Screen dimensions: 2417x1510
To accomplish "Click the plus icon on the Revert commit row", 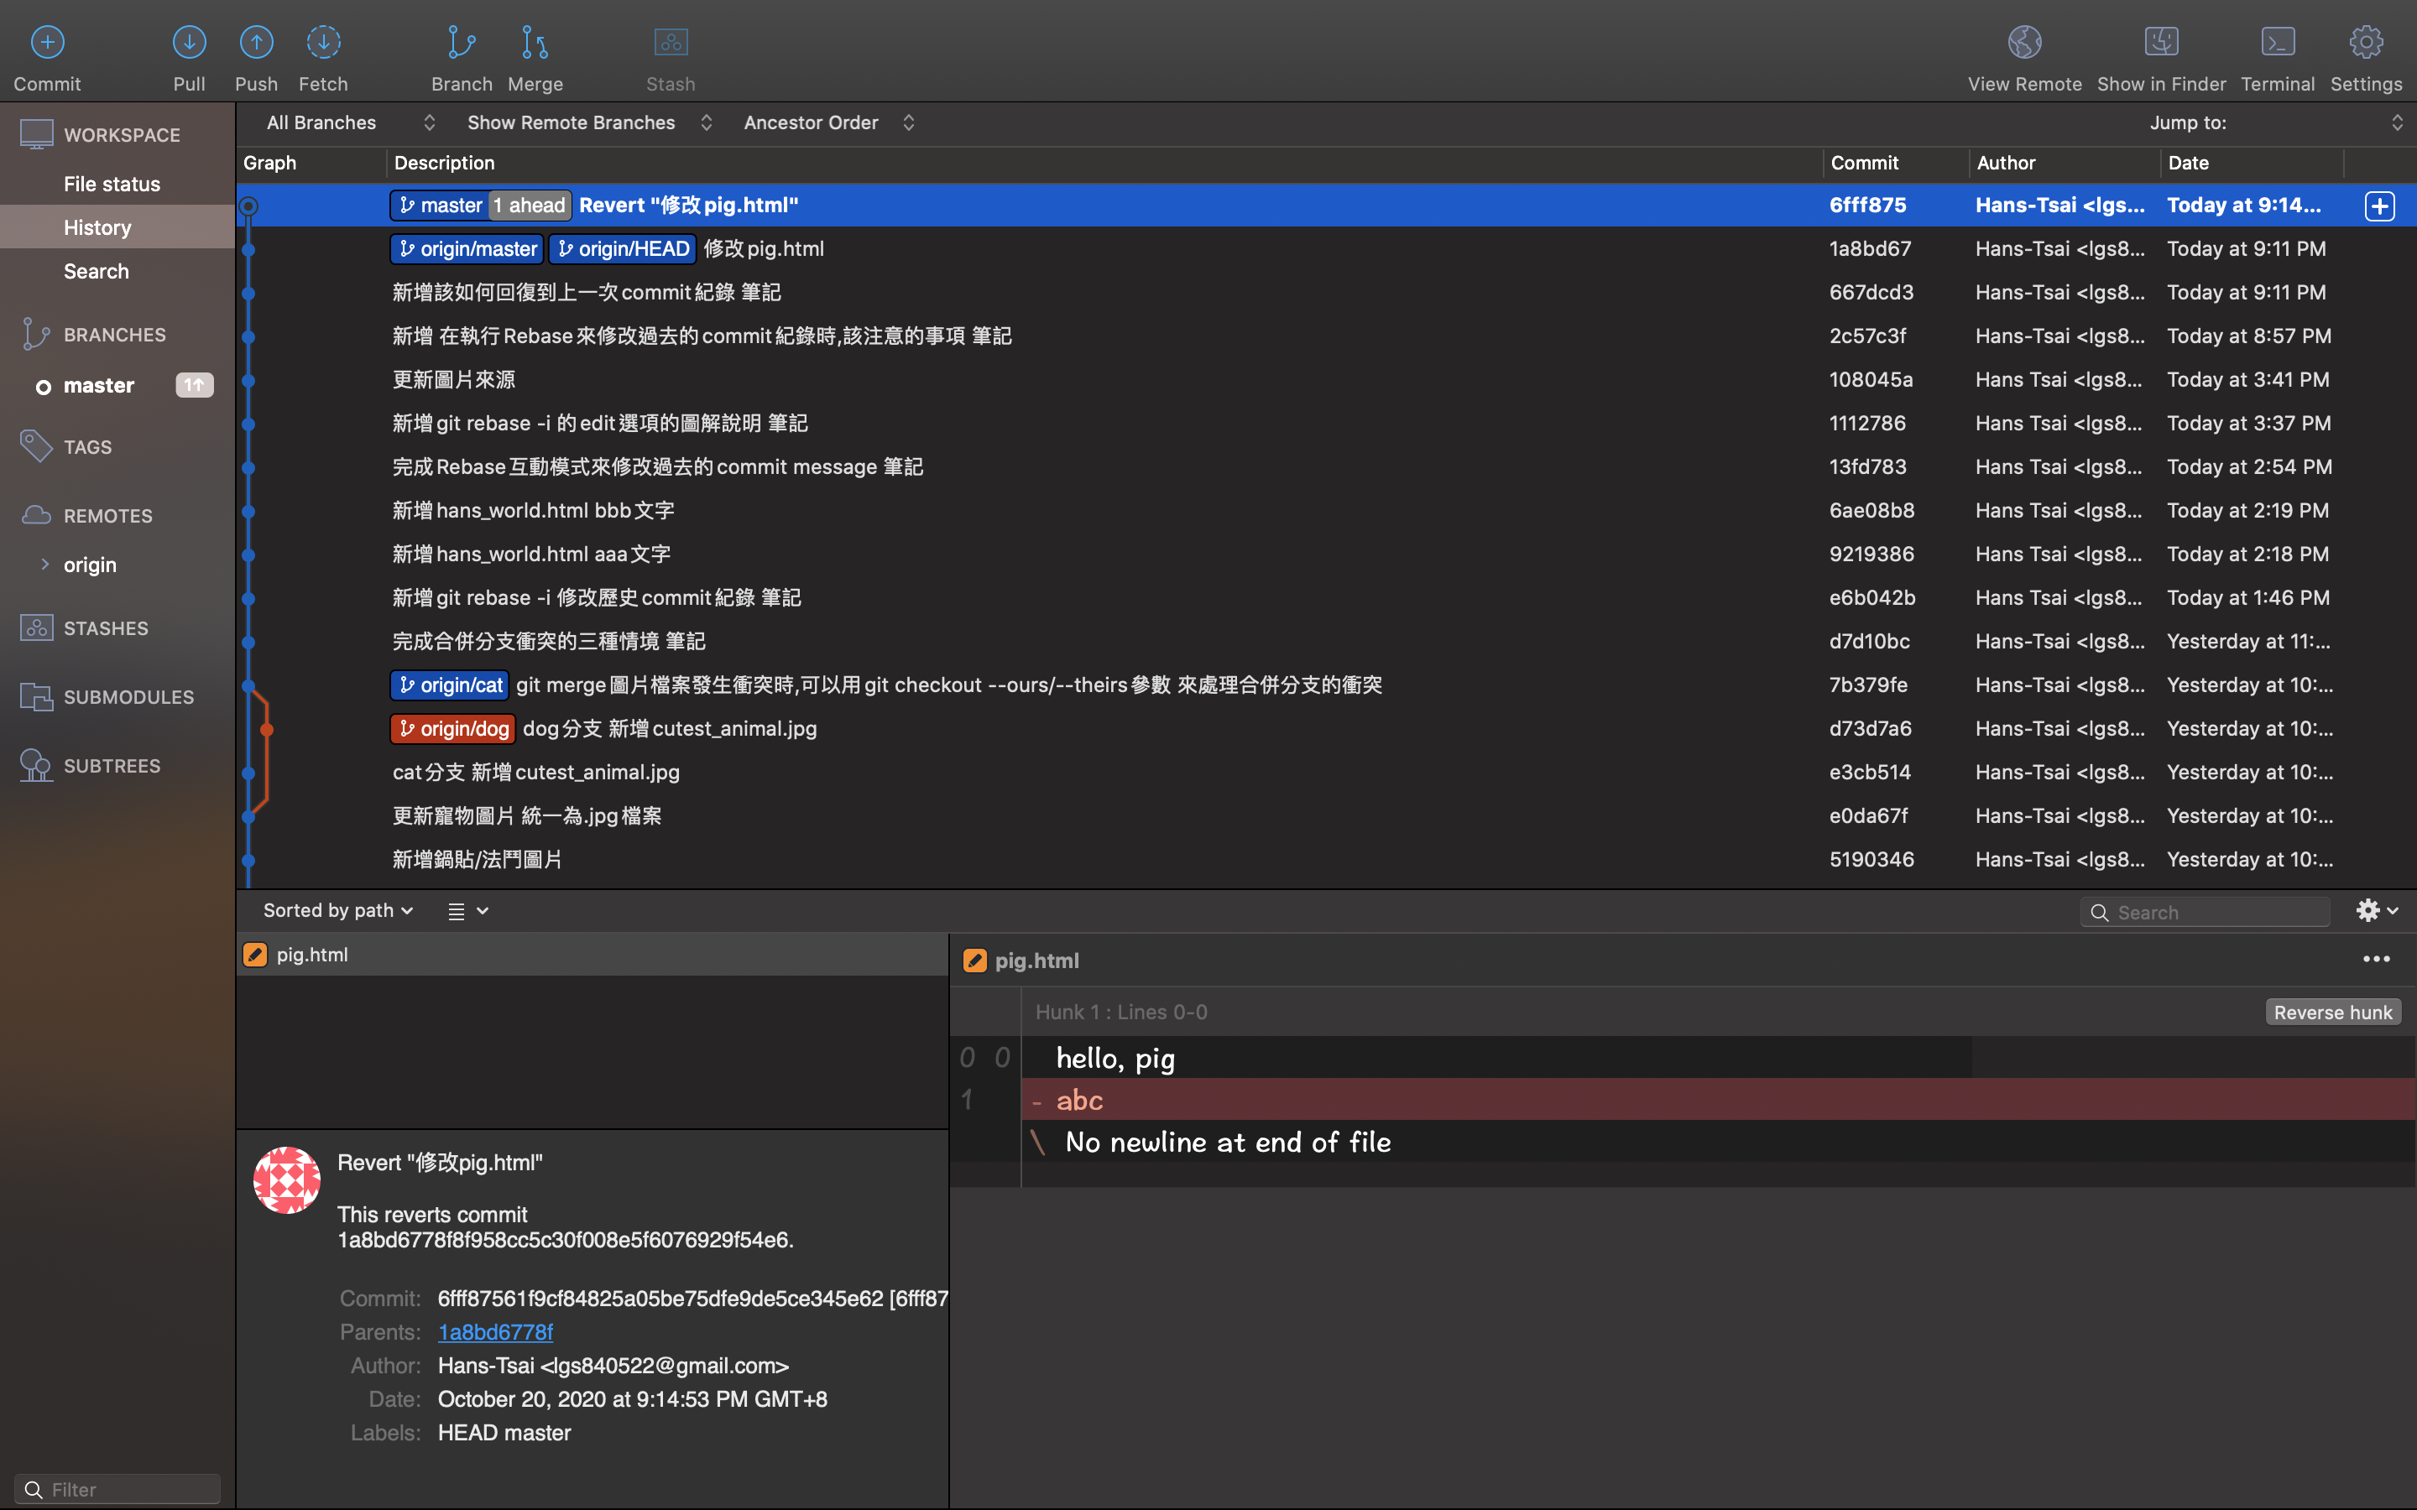I will coord(2380,206).
